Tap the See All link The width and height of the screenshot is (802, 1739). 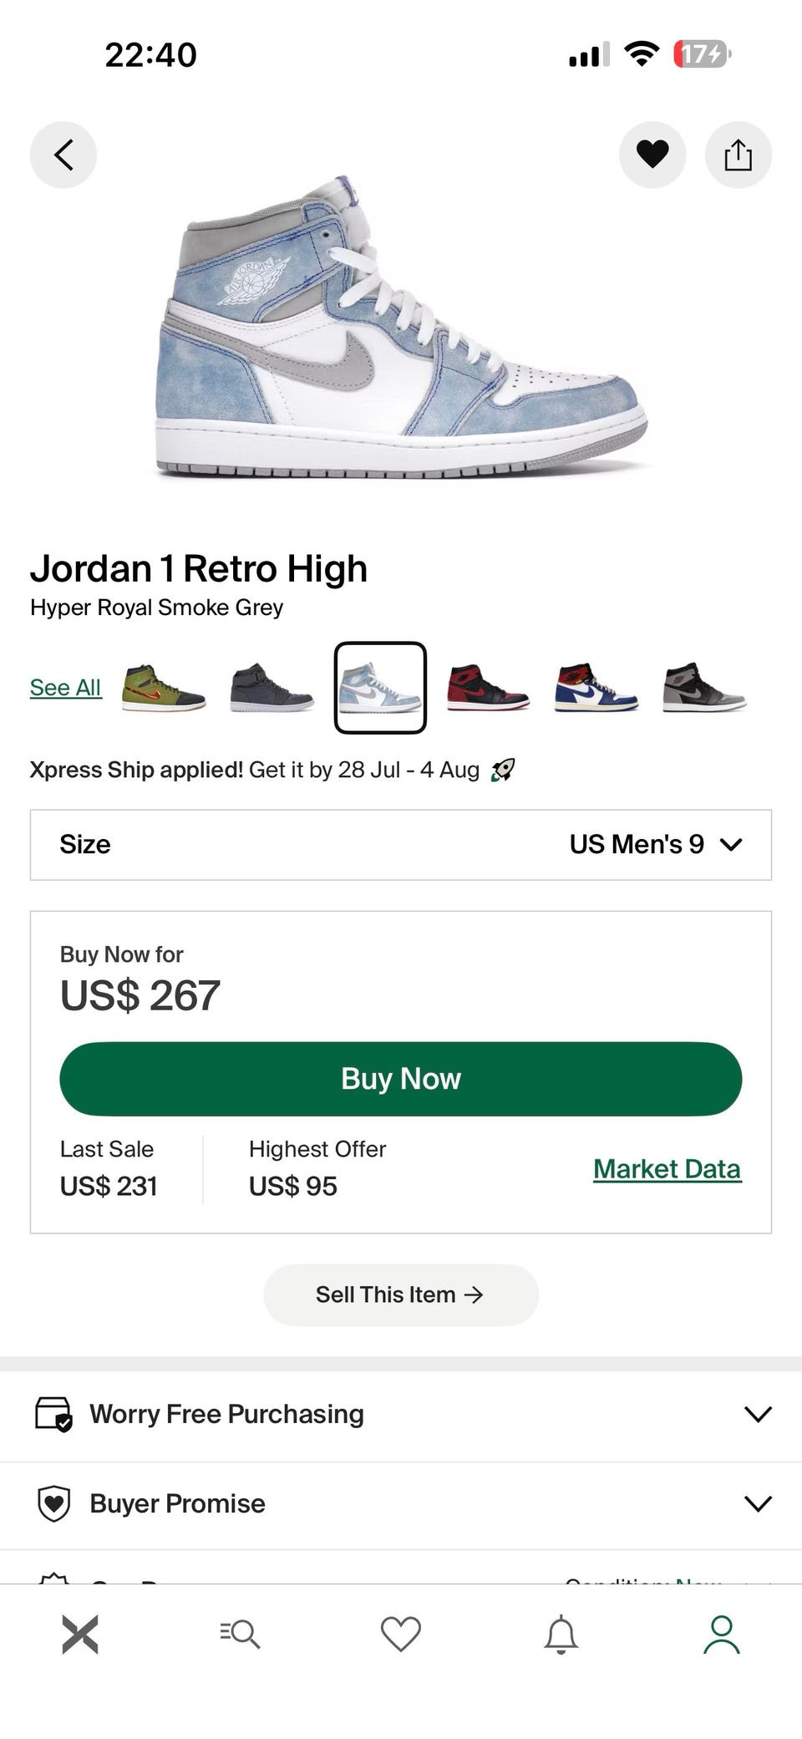tap(65, 688)
